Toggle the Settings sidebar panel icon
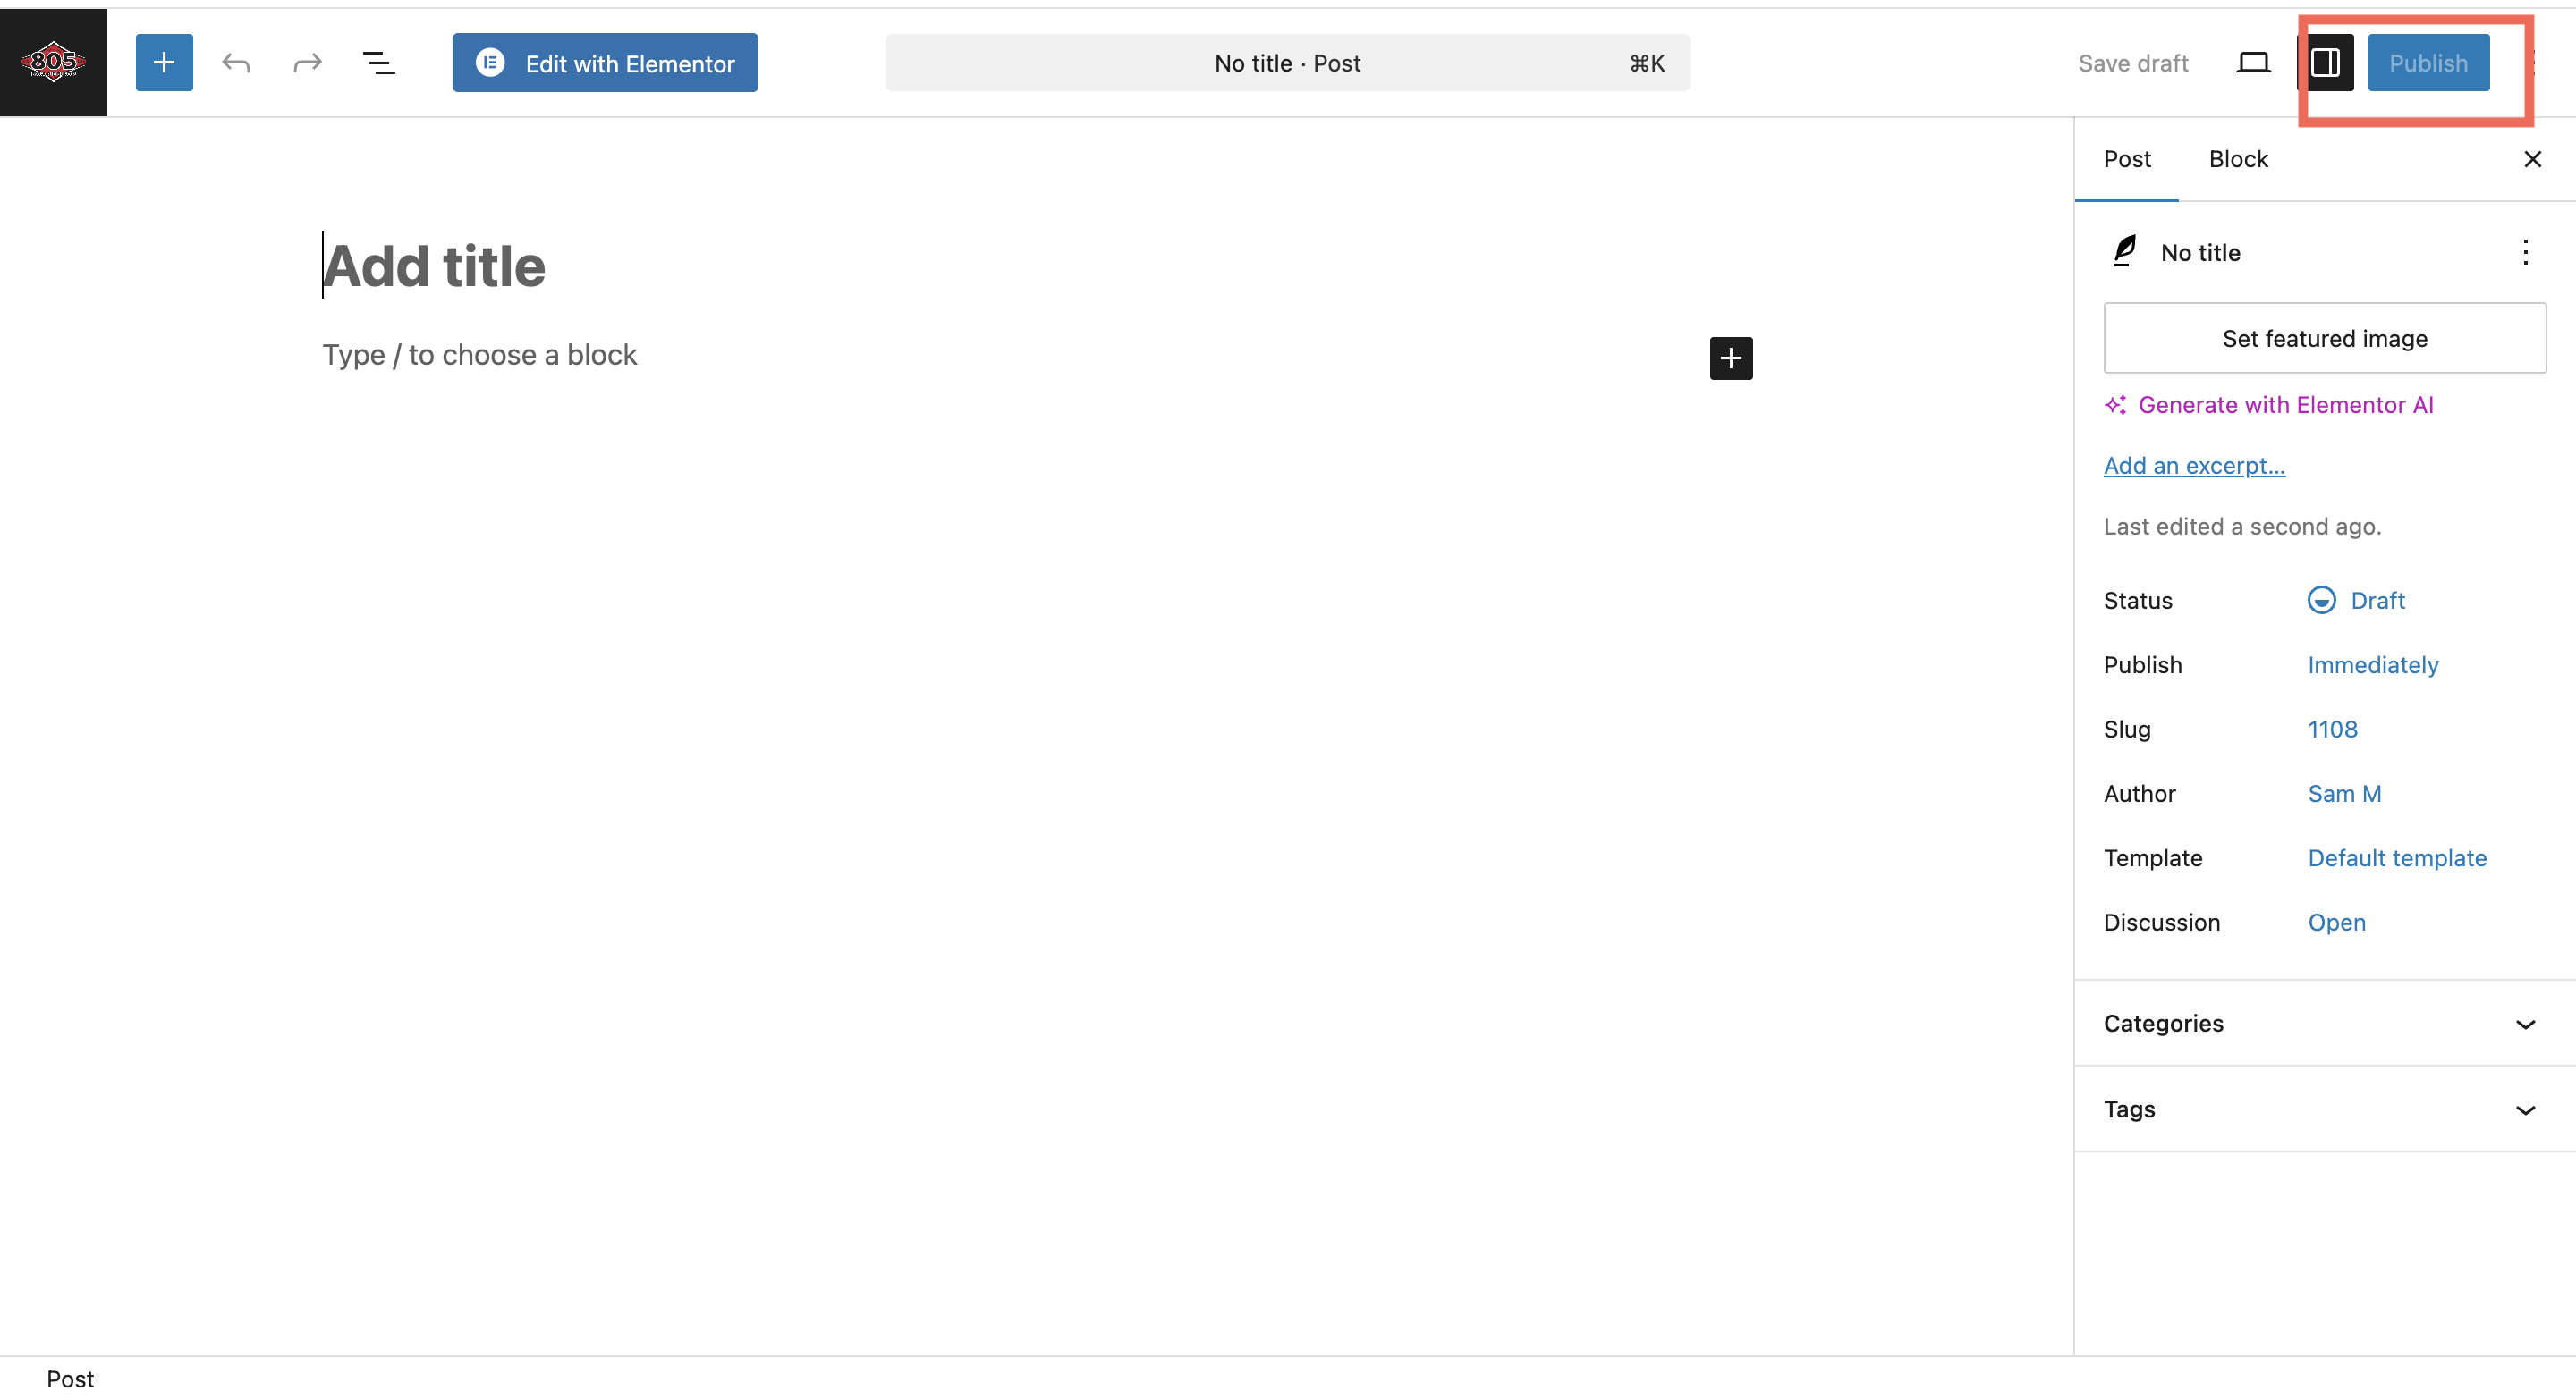 click(x=2325, y=63)
